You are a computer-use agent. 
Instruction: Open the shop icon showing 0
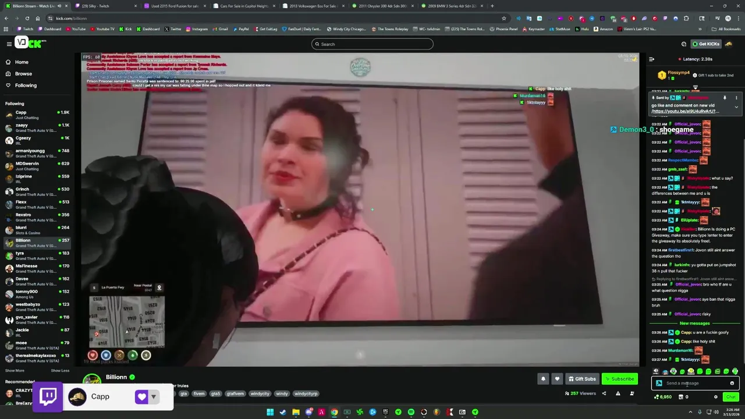pyautogui.click(x=683, y=397)
